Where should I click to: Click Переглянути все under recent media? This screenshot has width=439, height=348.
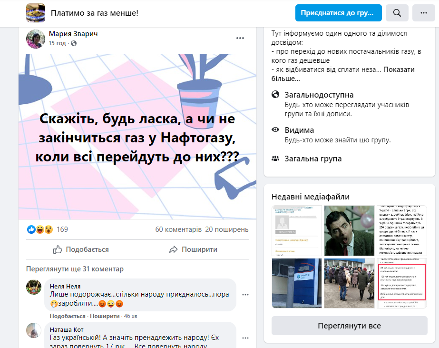(x=350, y=326)
